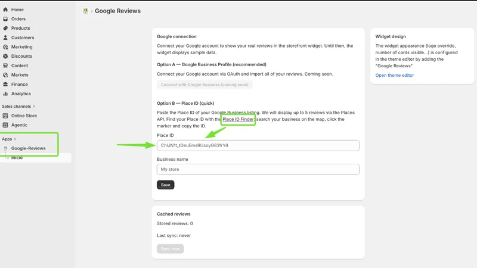Open Discounts section
The image size is (477, 268).
tap(21, 56)
